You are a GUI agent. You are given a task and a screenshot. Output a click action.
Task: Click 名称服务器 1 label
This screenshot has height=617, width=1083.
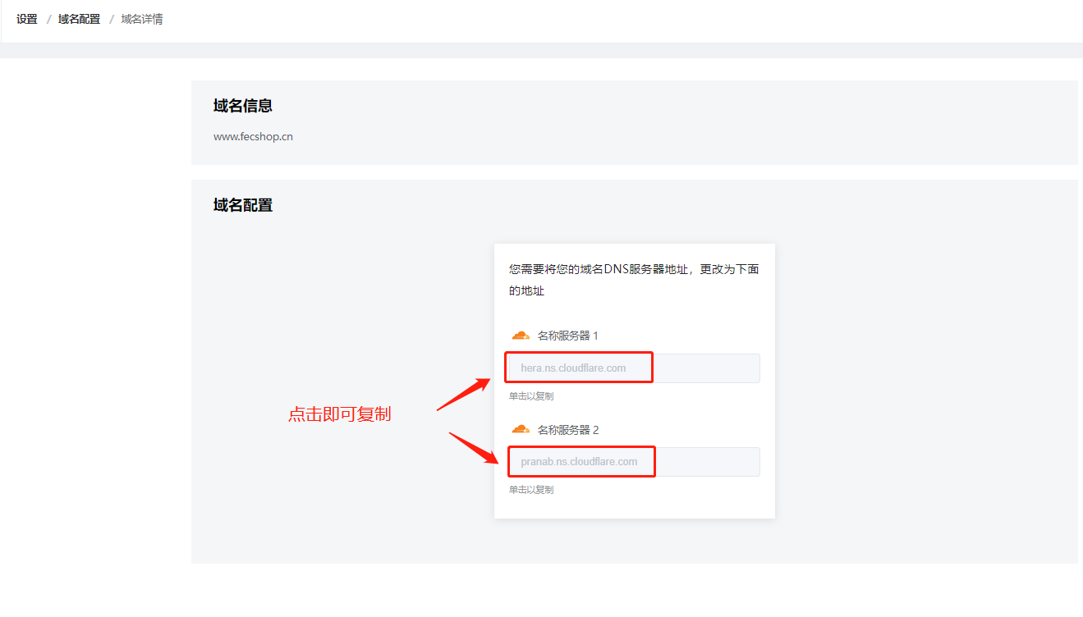point(568,336)
